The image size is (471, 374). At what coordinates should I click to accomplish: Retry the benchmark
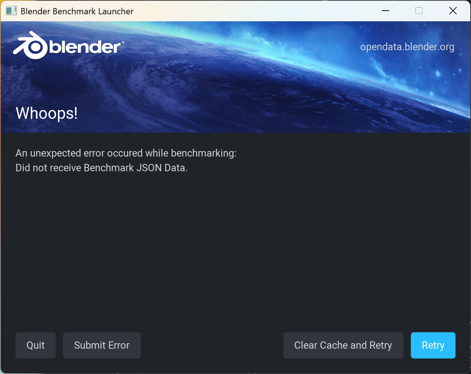click(x=433, y=345)
